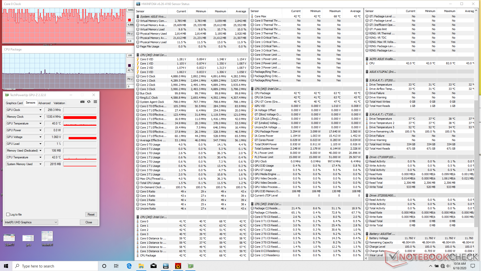Click the Cortana circle icon

[x=104, y=266]
